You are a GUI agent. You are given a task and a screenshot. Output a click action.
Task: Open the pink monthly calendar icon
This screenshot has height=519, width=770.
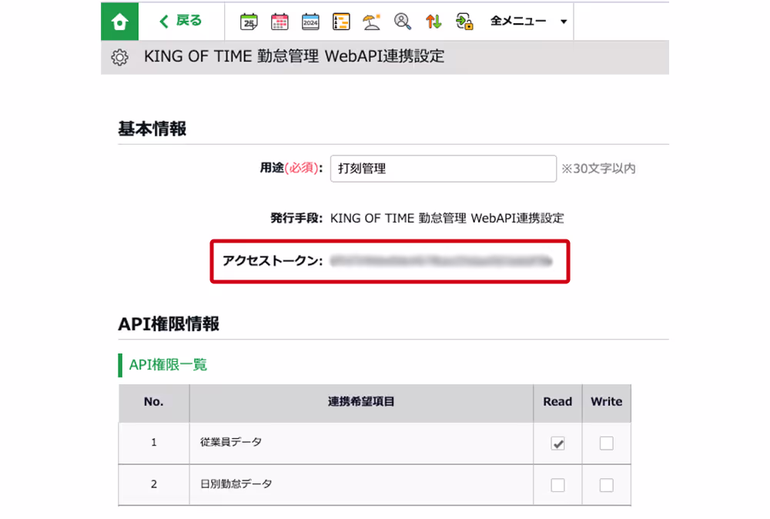click(x=280, y=22)
